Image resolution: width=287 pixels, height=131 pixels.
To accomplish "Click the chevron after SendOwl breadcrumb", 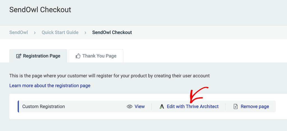I will [35, 33].
